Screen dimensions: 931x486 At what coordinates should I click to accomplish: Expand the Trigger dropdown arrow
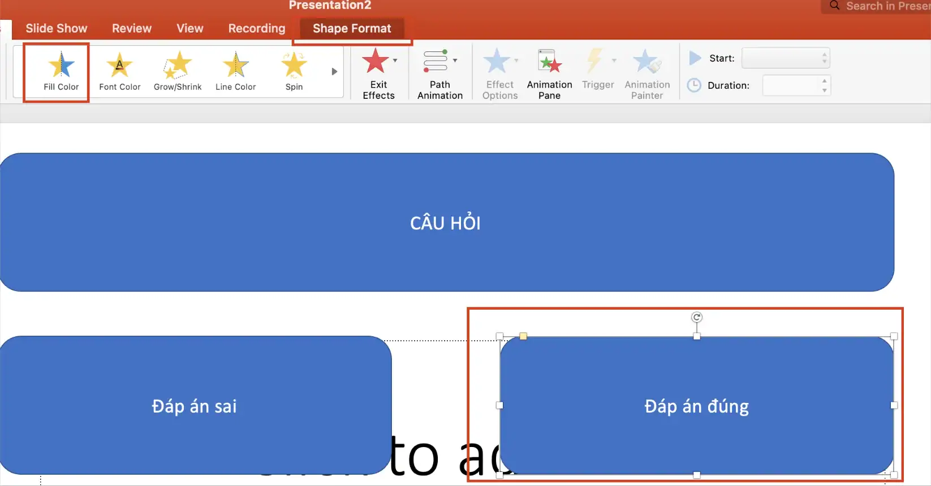click(614, 60)
